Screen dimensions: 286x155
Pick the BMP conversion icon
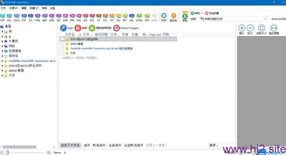45,18
